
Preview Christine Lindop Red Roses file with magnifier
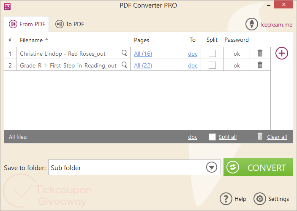[124, 53]
